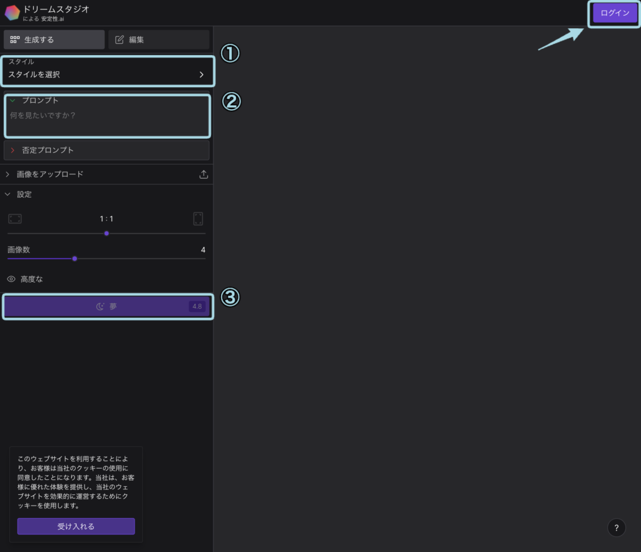Click the moon icon on Dream button
This screenshot has width=641, height=552.
click(x=100, y=306)
